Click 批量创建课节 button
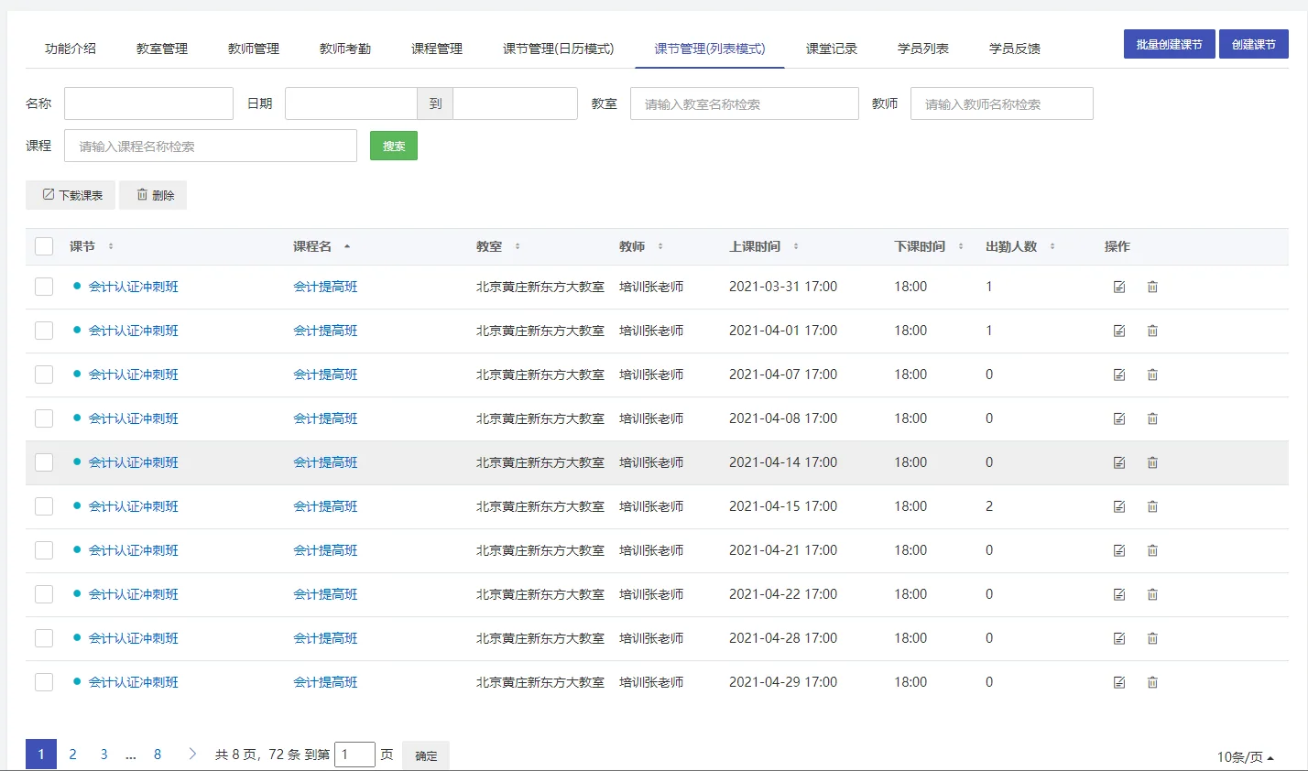The height and width of the screenshot is (771, 1308). coord(1170,44)
